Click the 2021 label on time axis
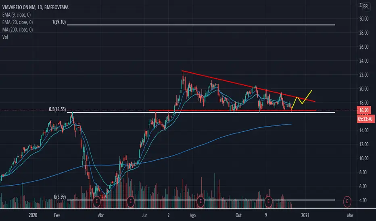 pyautogui.click(x=305, y=215)
